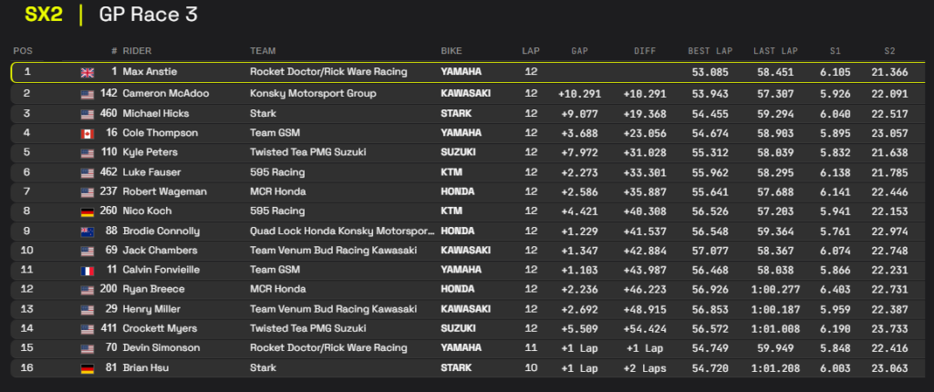Click the BIKE column header
Viewport: 934px width, 392px height.
click(x=451, y=51)
